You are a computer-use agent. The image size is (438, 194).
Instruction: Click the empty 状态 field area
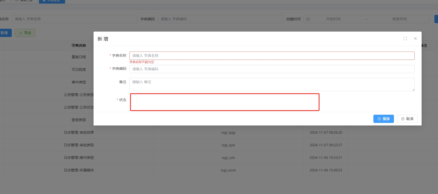coord(225,102)
